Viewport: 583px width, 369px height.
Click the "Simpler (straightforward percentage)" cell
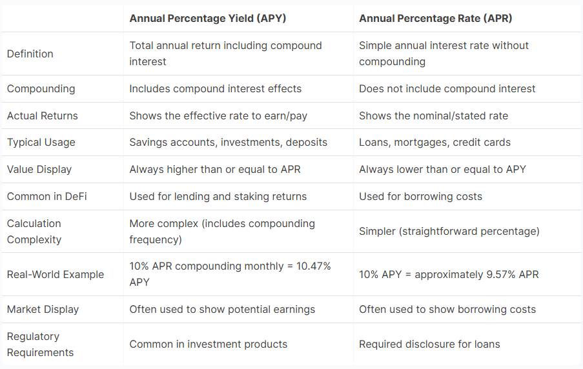tap(449, 231)
